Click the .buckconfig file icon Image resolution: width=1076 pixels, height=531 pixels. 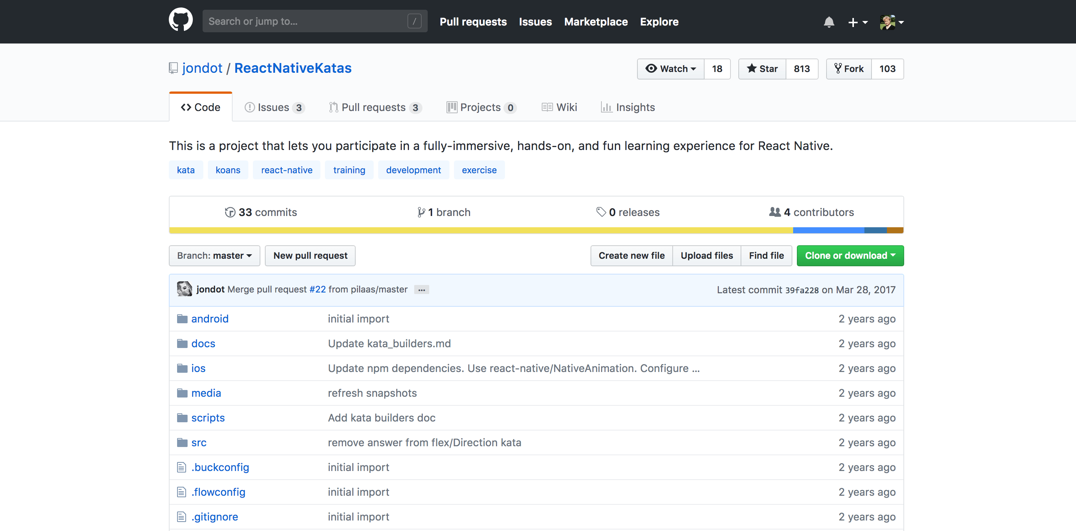coord(181,467)
